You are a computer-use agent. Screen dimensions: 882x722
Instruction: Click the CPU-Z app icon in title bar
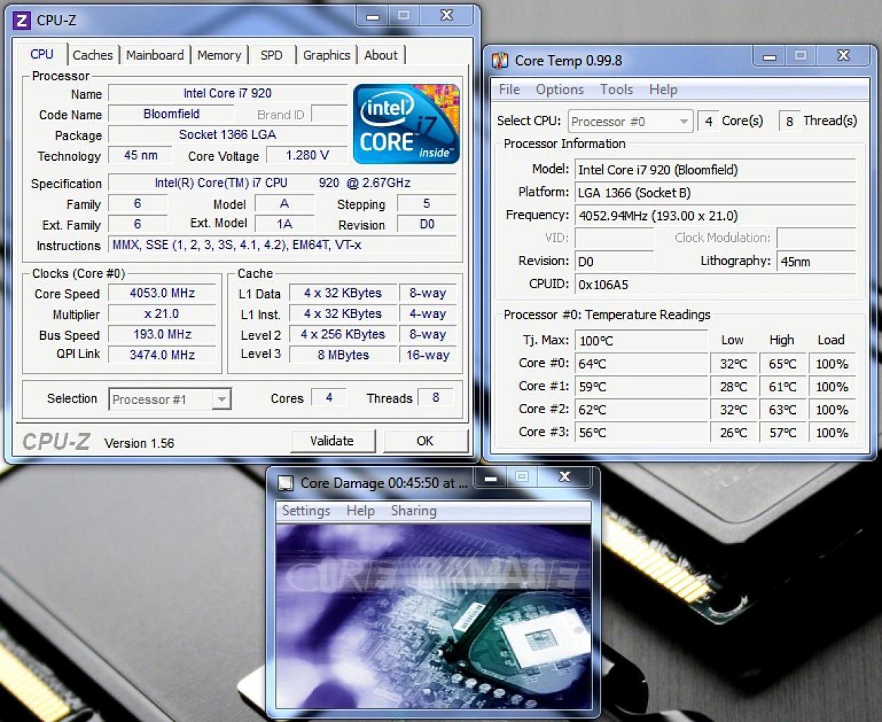coord(22,20)
